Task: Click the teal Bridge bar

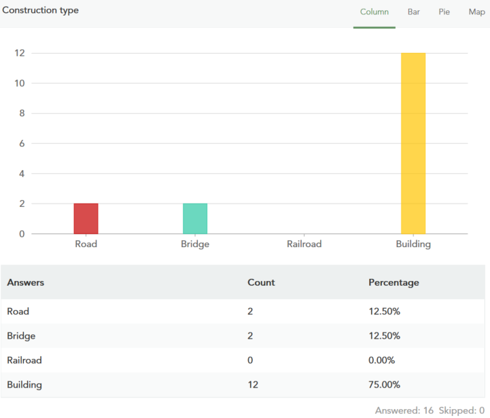Action: click(195, 218)
